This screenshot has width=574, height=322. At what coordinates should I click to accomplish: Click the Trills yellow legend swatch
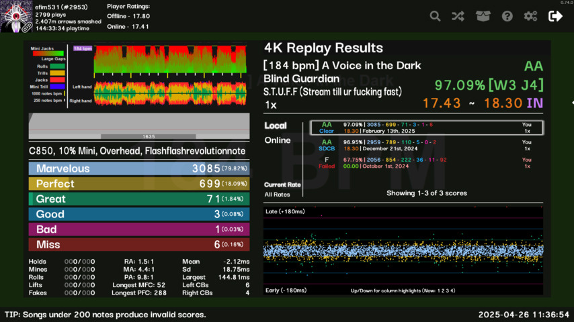(x=57, y=73)
